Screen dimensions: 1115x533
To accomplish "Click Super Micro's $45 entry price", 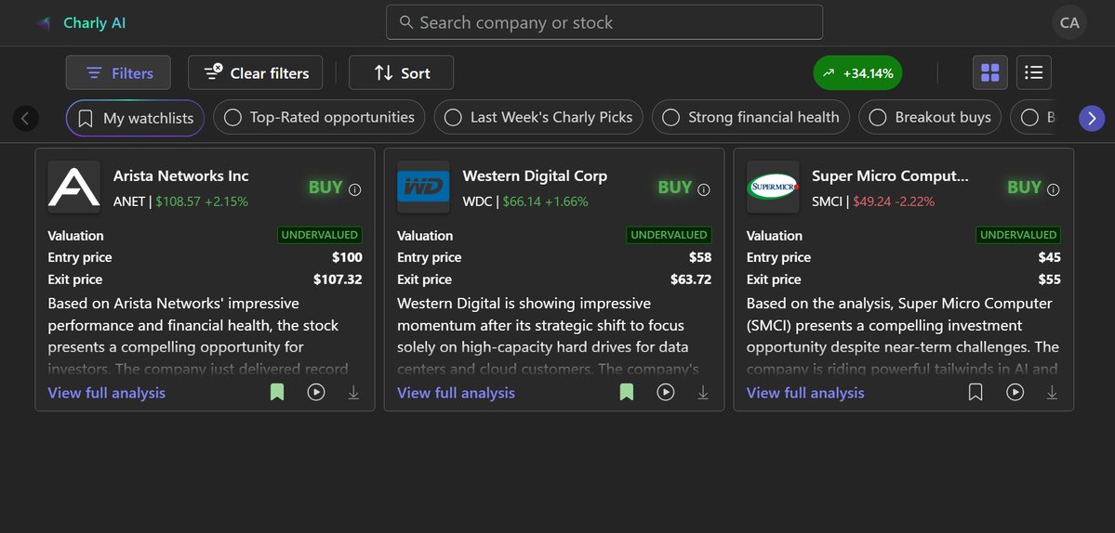I will coord(1050,257).
